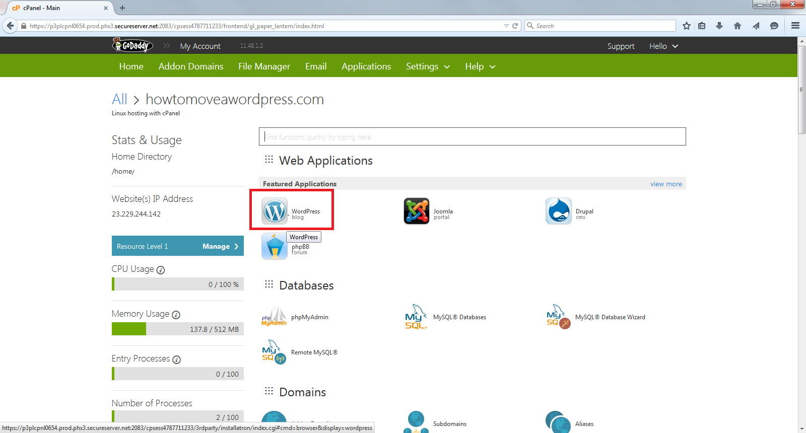Click the CPU Usage progress bar
Image resolution: width=806 pixels, height=433 pixels.
(x=178, y=284)
